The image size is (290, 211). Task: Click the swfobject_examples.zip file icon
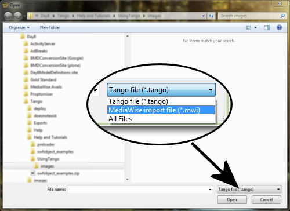(x=33, y=173)
